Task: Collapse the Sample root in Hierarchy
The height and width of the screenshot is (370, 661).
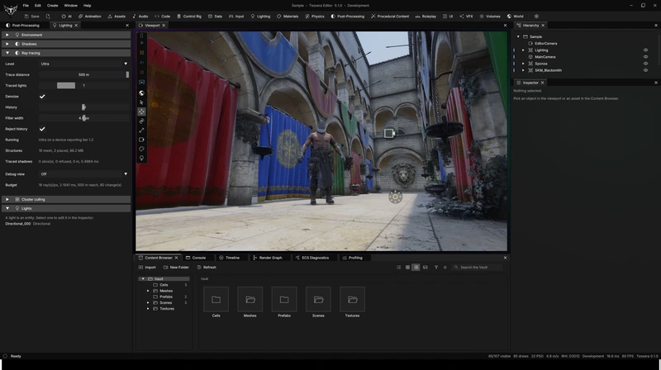Action: [518, 36]
